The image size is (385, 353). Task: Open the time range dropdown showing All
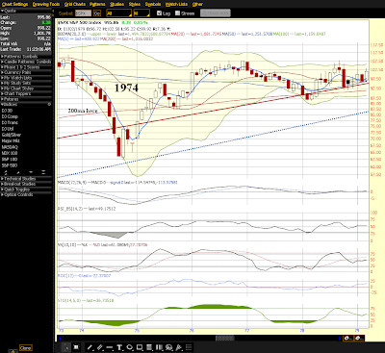[118, 13]
